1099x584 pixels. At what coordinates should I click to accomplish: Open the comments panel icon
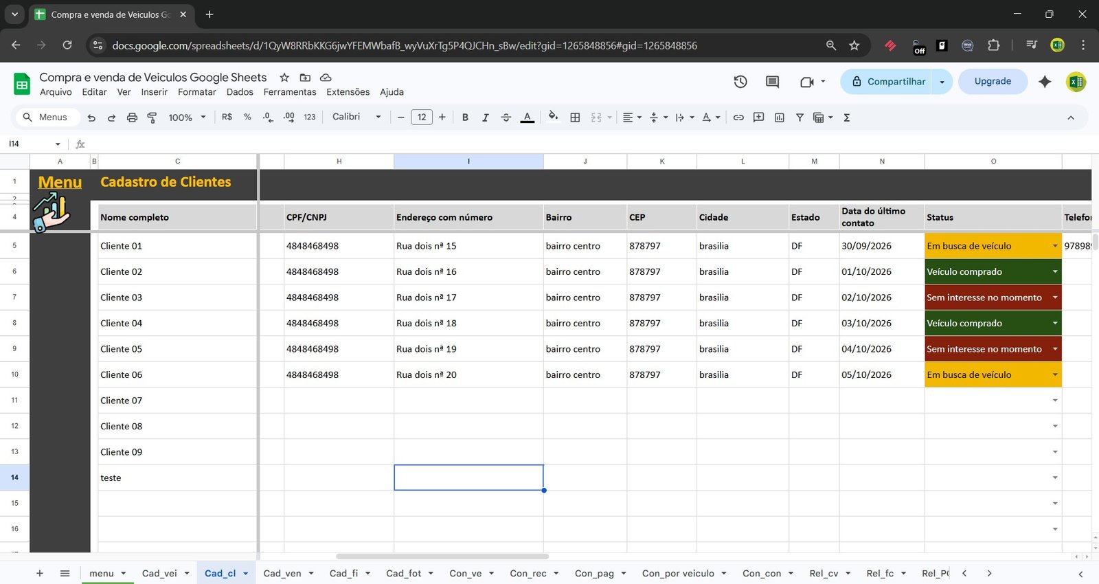(x=772, y=82)
